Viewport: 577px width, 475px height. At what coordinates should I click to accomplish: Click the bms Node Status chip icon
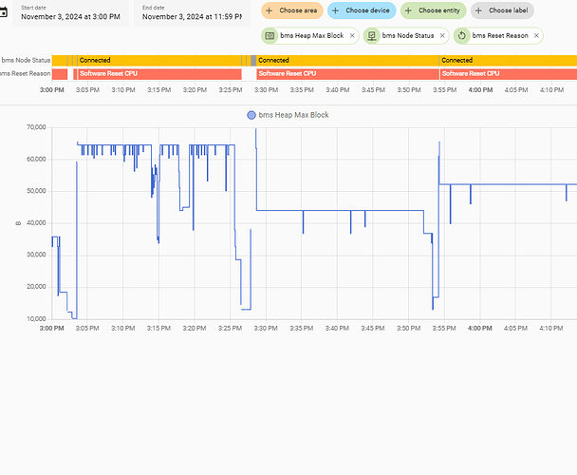pyautogui.click(x=372, y=36)
